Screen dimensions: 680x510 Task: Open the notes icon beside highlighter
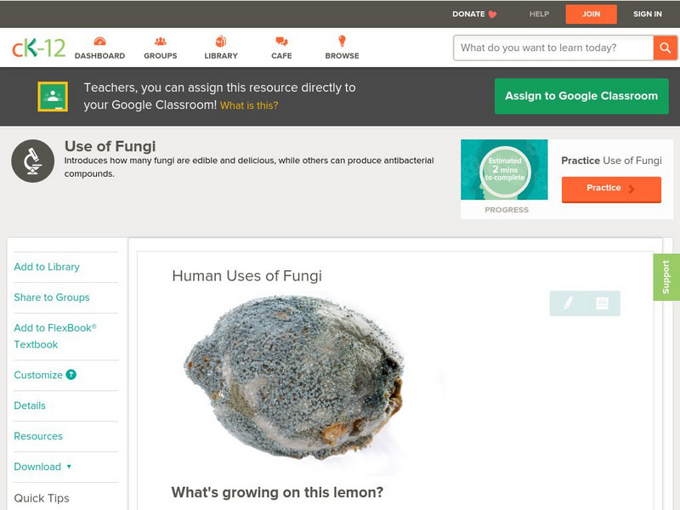(x=602, y=303)
